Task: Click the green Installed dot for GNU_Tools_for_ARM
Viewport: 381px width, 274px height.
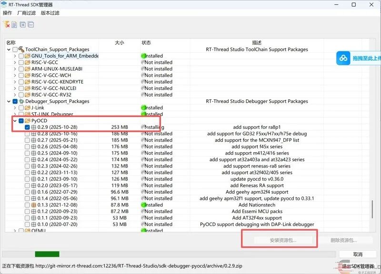Action: pos(143,56)
